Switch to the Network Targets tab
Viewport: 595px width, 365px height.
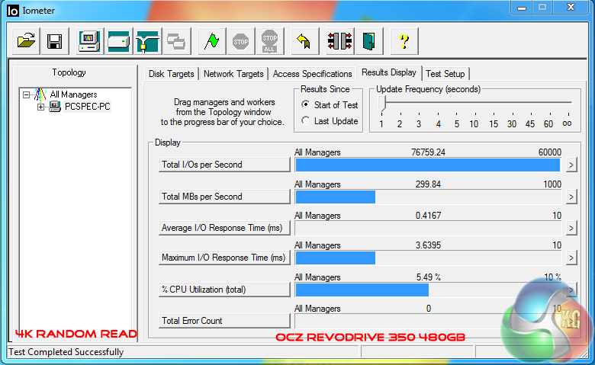pos(233,73)
